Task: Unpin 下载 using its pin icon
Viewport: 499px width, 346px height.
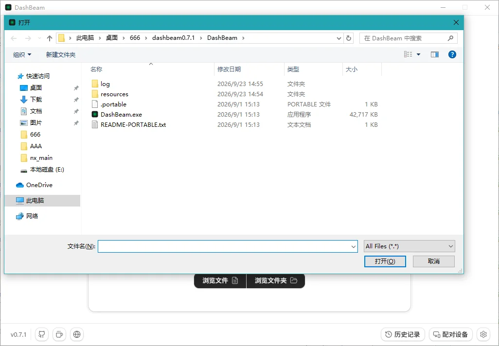Action: (x=76, y=100)
